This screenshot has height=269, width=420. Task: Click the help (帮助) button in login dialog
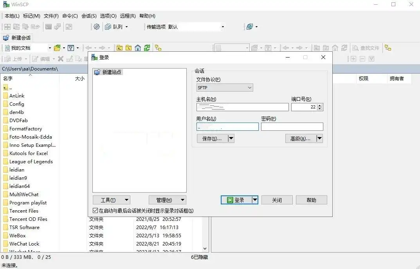[x=311, y=200]
